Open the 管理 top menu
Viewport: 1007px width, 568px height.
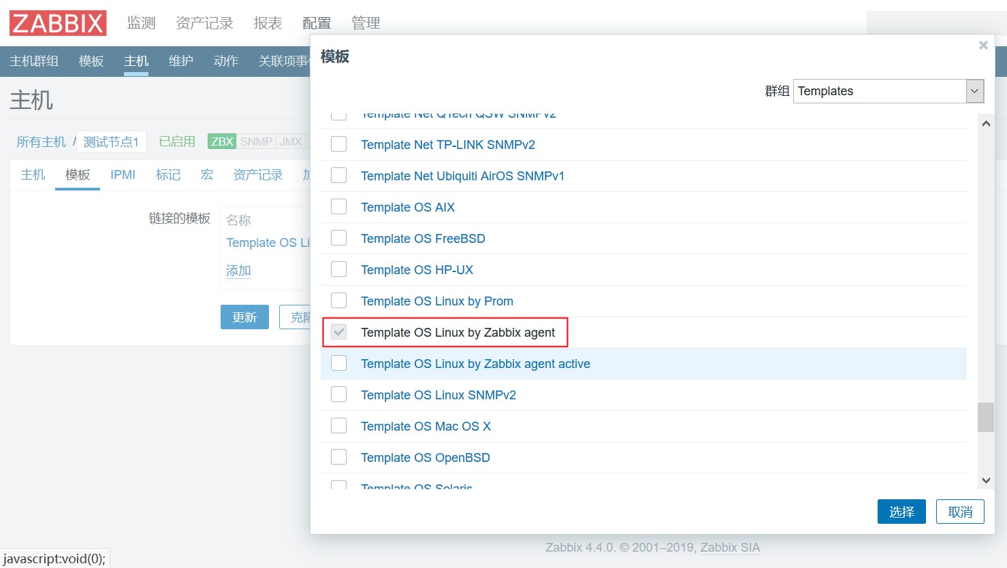366,23
